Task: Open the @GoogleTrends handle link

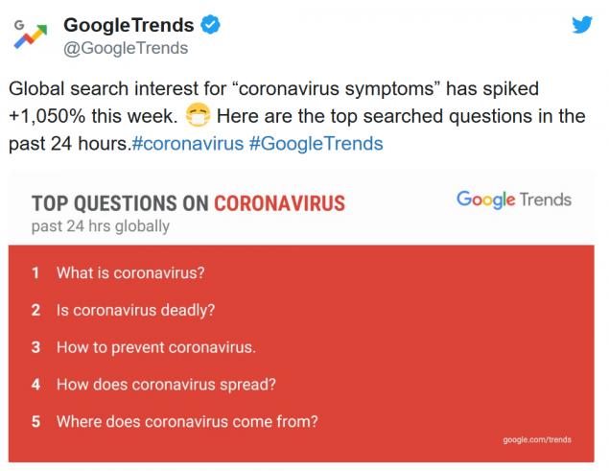Action: coord(125,48)
